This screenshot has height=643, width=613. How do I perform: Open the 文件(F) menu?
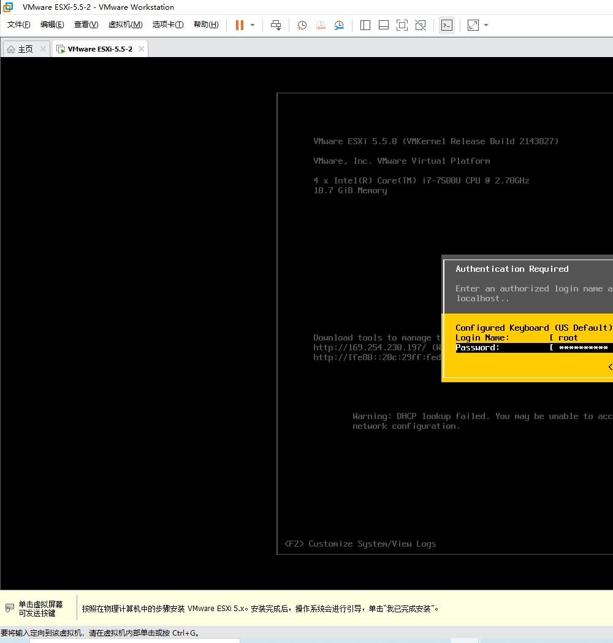(x=18, y=25)
